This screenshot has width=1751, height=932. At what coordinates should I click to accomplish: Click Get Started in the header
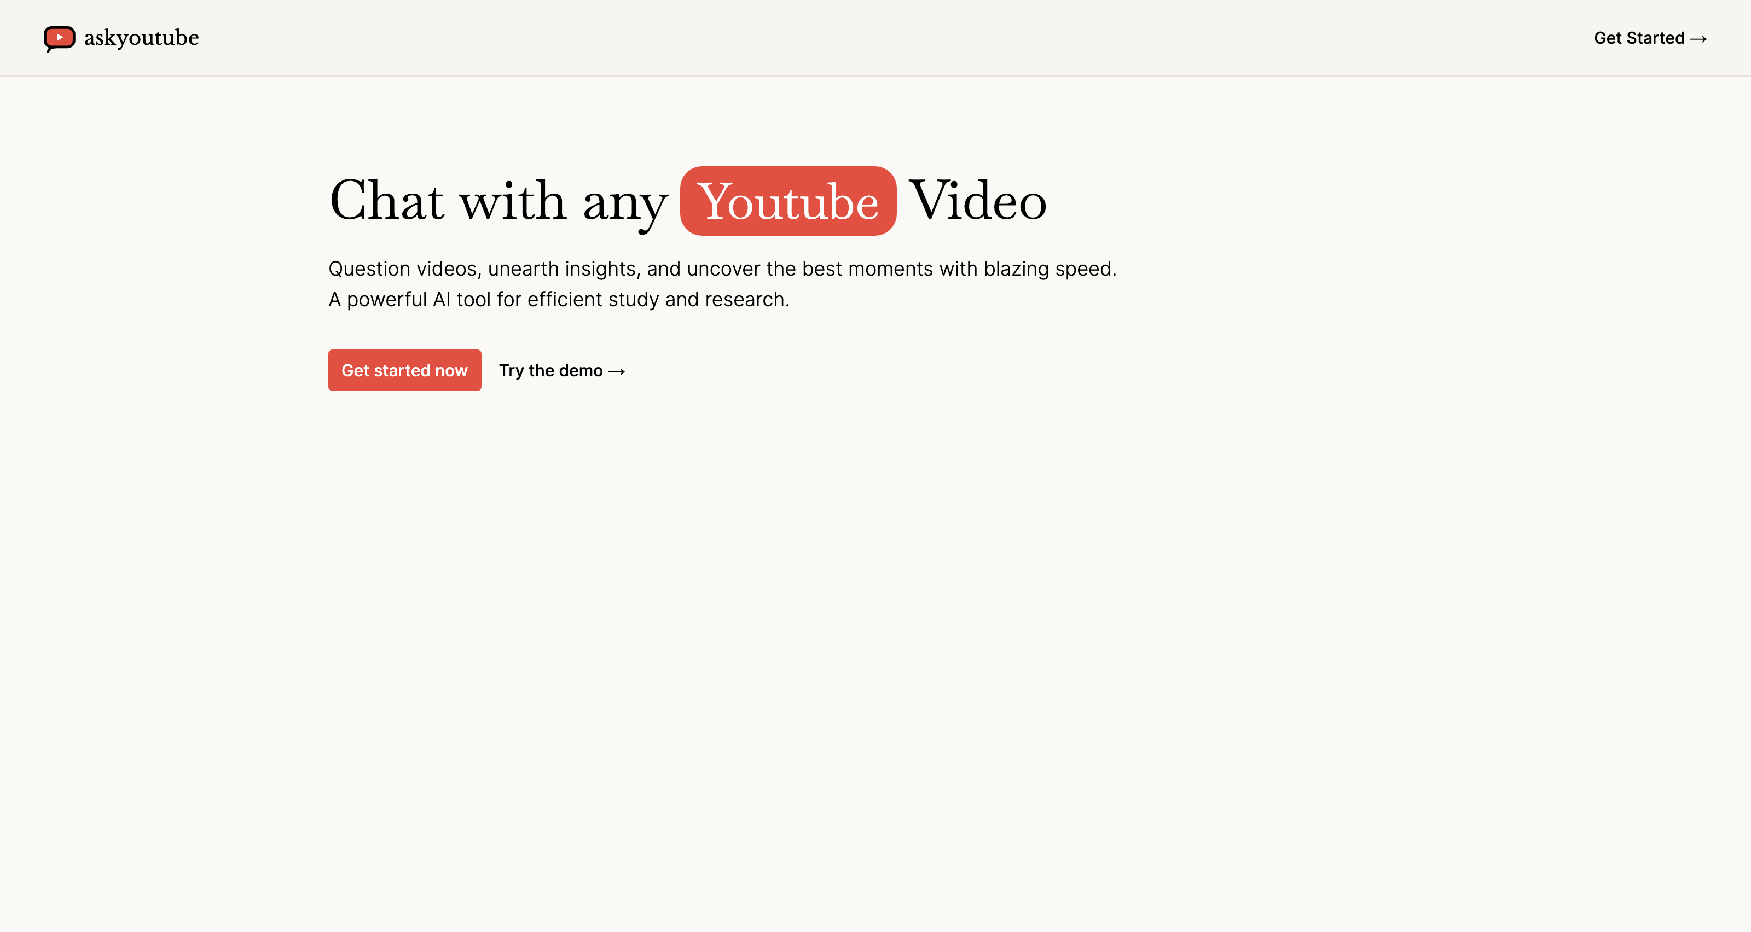[1650, 38]
